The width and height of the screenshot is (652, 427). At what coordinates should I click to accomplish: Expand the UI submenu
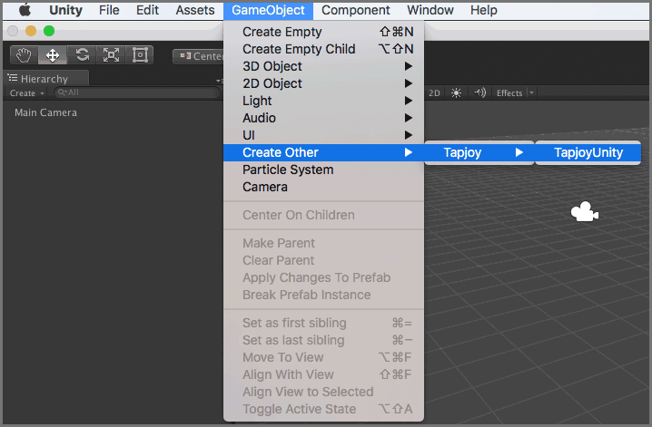[x=323, y=135]
